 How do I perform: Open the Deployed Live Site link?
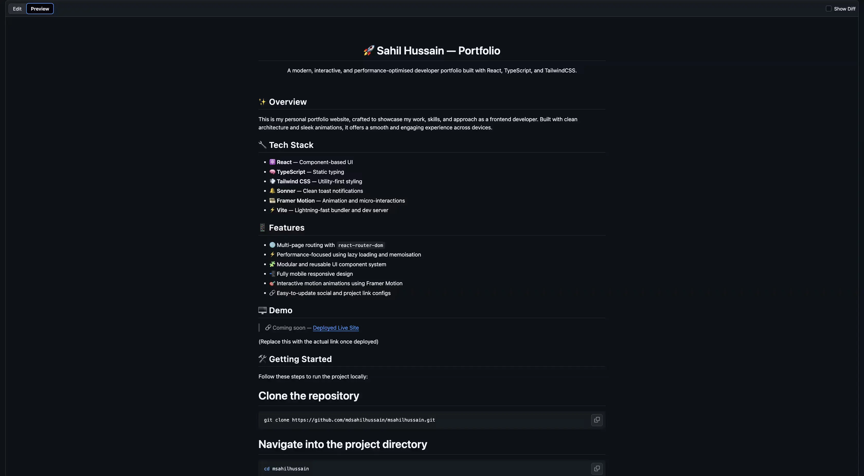coord(335,328)
